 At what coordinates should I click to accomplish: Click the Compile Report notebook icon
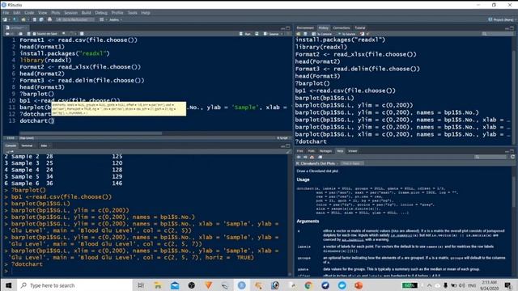point(82,34)
